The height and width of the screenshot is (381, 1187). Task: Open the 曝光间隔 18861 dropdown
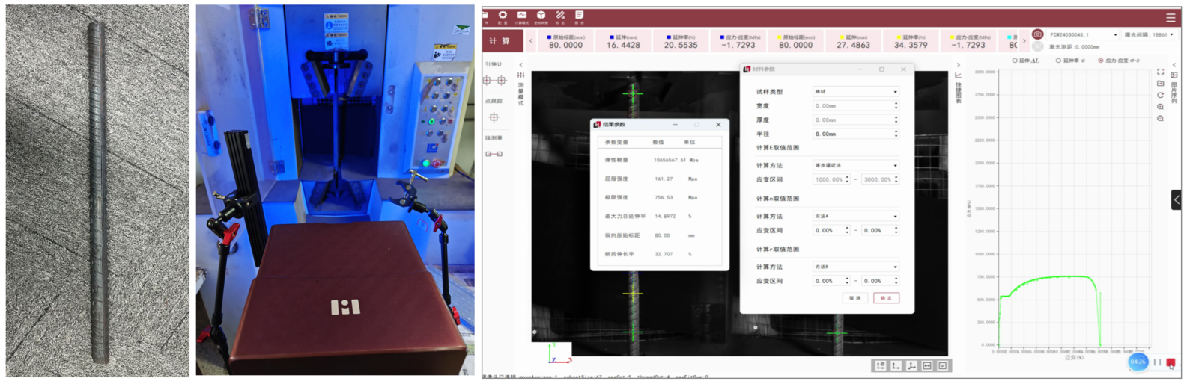point(1149,34)
